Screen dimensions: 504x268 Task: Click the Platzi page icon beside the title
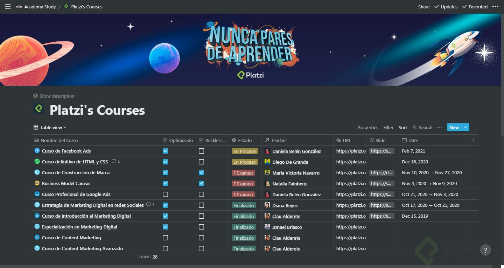tap(38, 109)
